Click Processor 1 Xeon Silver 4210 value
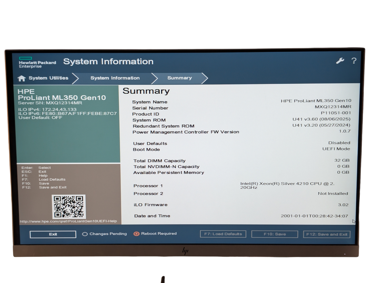This screenshot has width=376, height=283. (x=287, y=186)
